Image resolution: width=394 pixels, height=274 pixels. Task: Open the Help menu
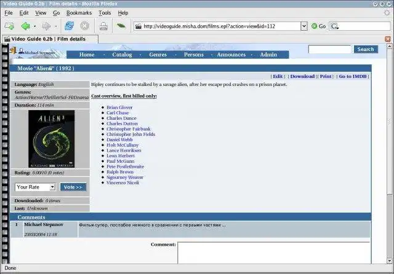123,13
